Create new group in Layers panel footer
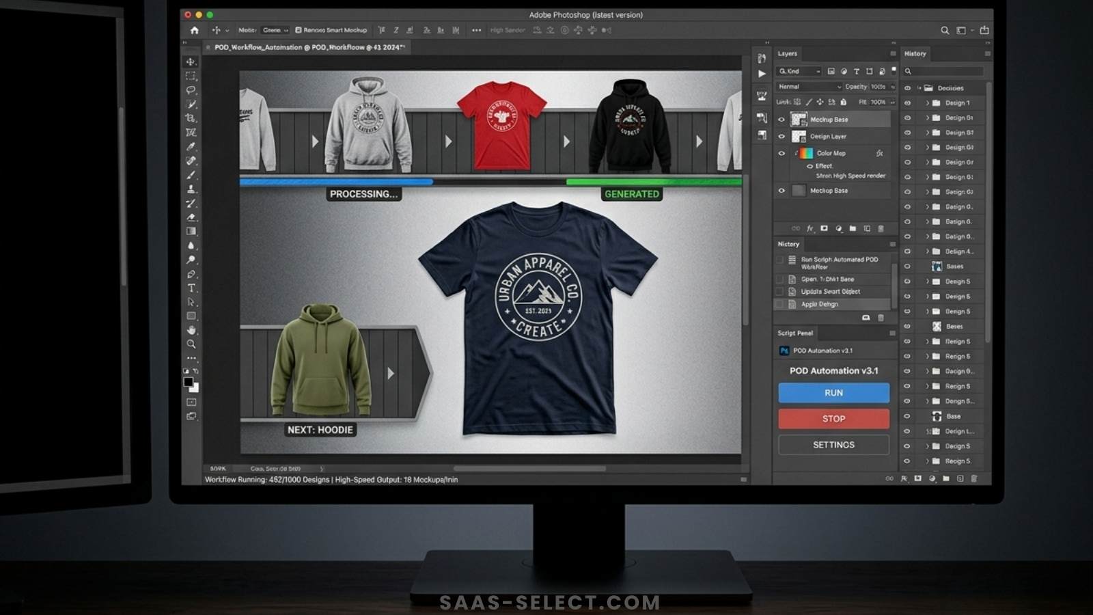The height and width of the screenshot is (615, 1093). 853,228
